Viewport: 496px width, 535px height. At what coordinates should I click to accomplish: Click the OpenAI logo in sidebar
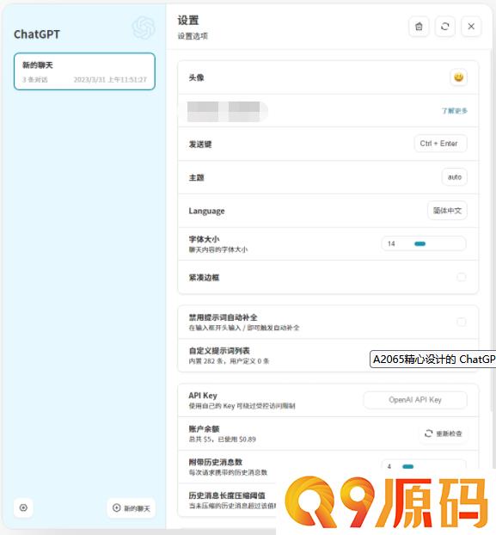144,28
